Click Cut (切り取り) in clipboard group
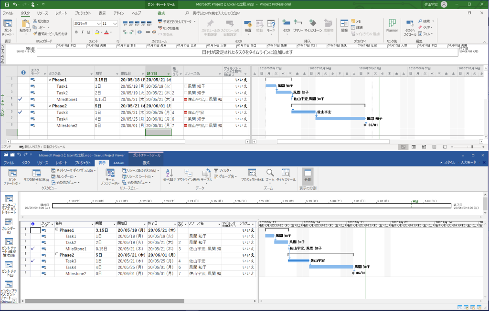This screenshot has width=489, height=311. (41, 21)
